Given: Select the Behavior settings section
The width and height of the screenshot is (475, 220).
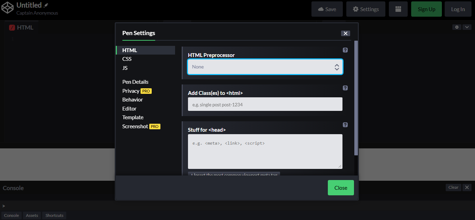Looking at the screenshot, I should 133,99.
